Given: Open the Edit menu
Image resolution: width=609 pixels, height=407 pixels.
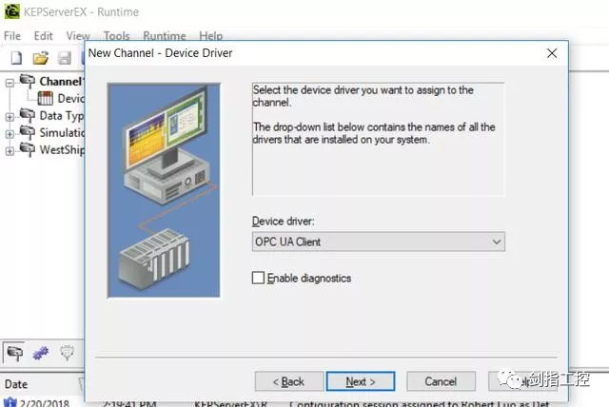Looking at the screenshot, I should (43, 36).
